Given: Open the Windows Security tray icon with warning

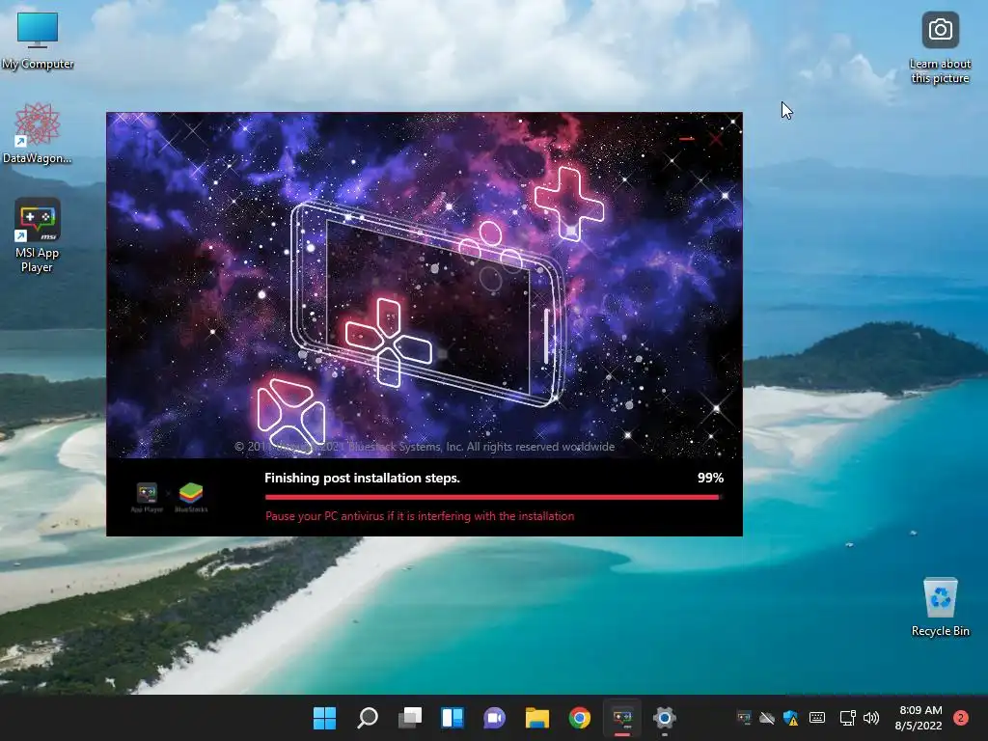Looking at the screenshot, I should (x=791, y=718).
